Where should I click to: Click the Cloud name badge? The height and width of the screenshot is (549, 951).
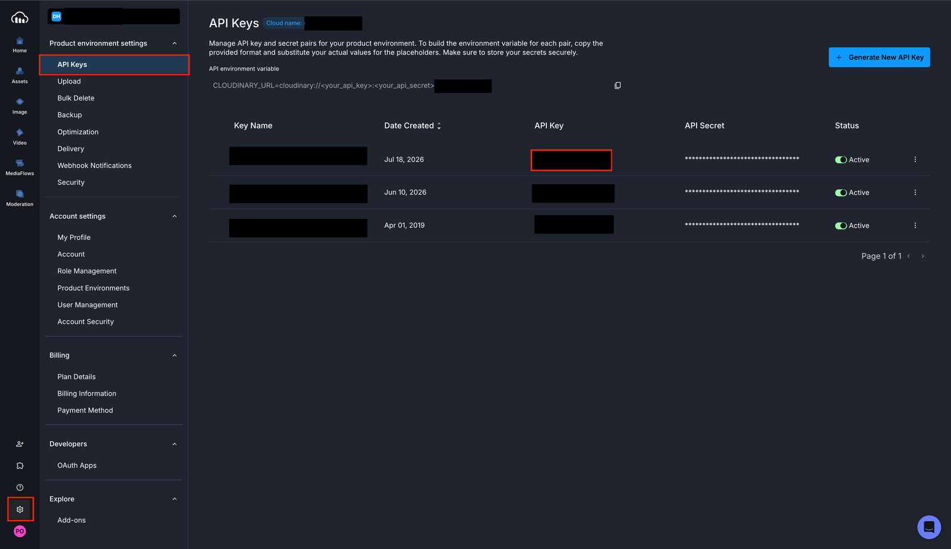[x=313, y=23]
